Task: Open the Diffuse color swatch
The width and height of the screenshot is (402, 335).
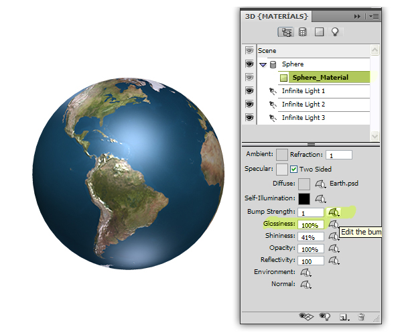Action: [304, 184]
